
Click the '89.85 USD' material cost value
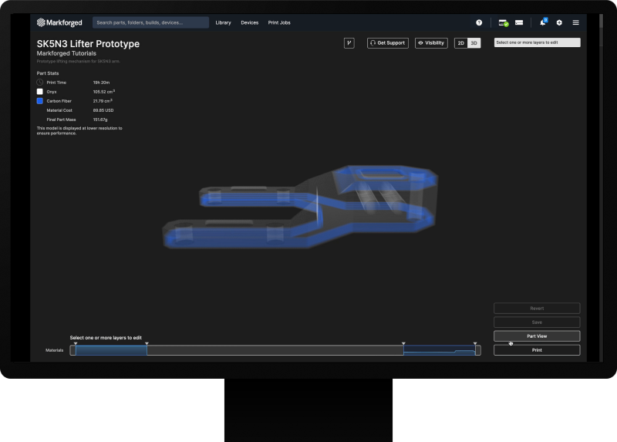103,110
